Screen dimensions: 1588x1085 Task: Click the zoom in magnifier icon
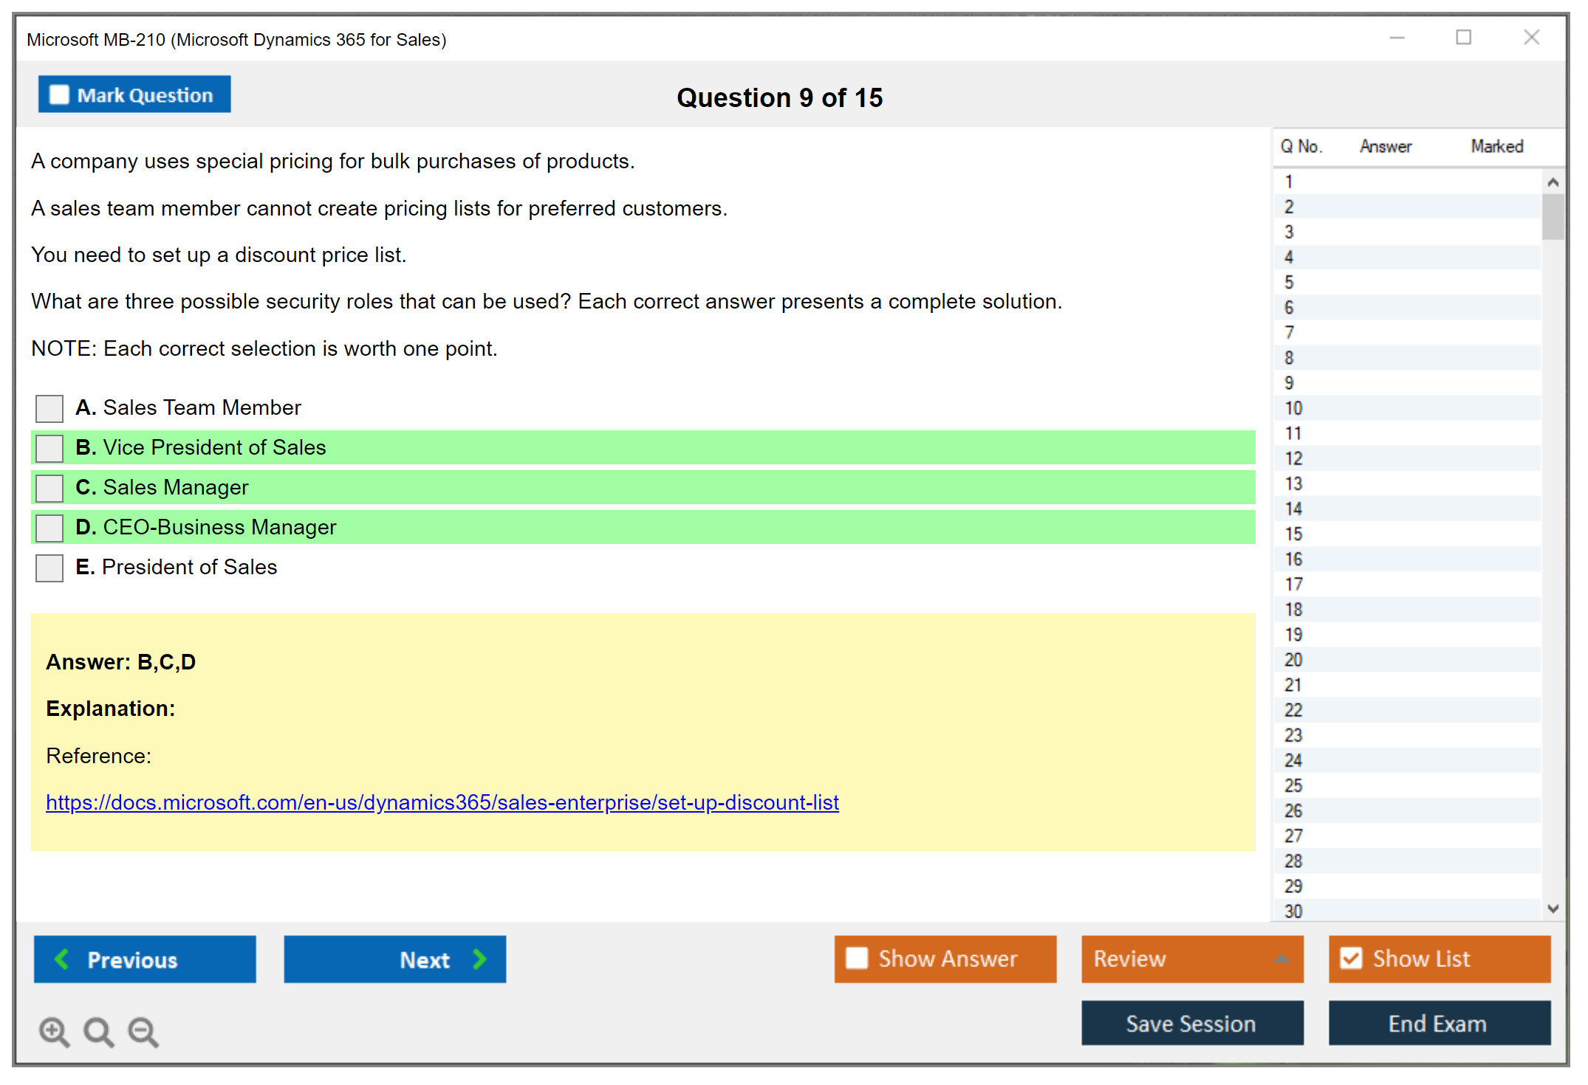click(54, 1031)
